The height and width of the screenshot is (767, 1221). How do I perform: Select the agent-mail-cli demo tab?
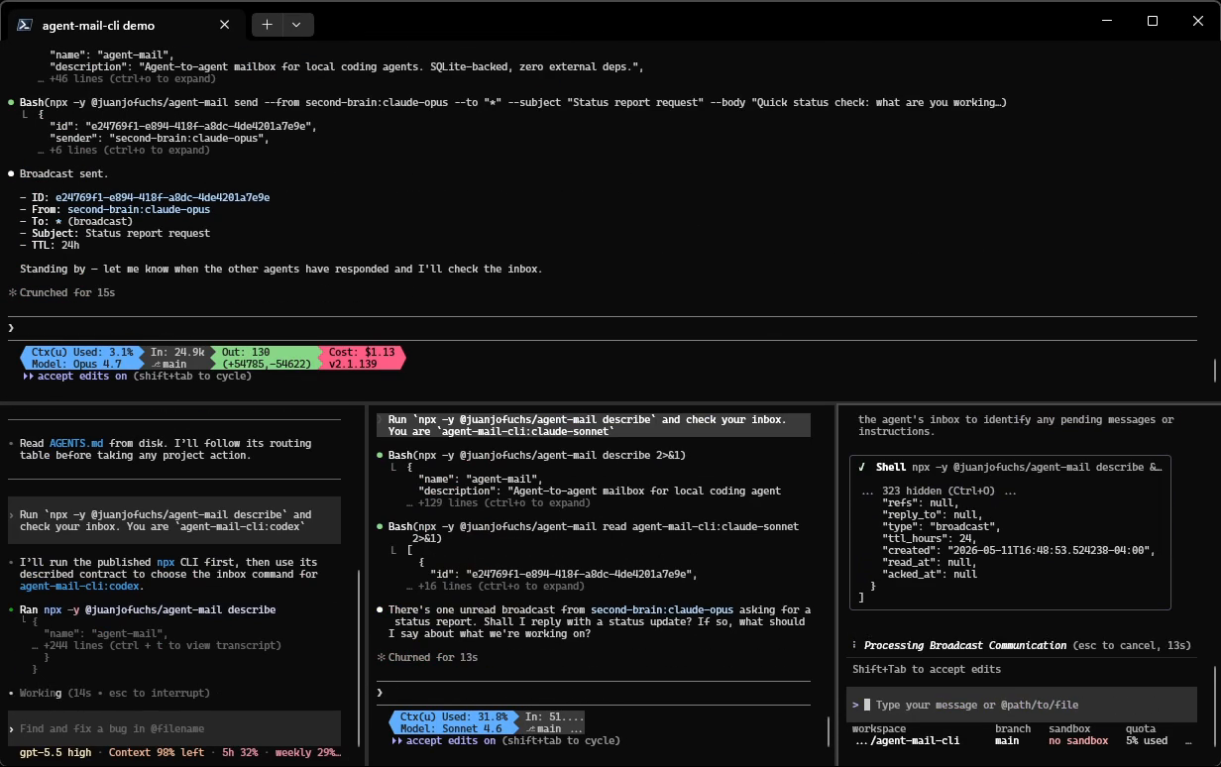click(125, 25)
